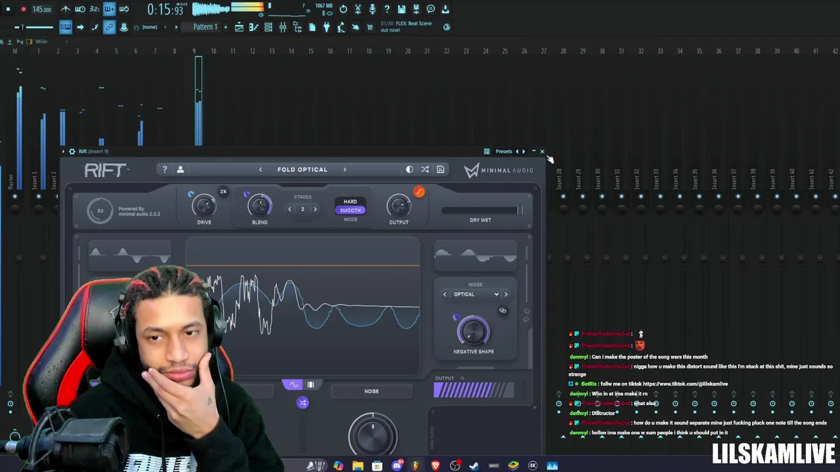Click the globe icon beside the news
Image resolution: width=840 pixels, height=472 pixels.
coord(447,27)
